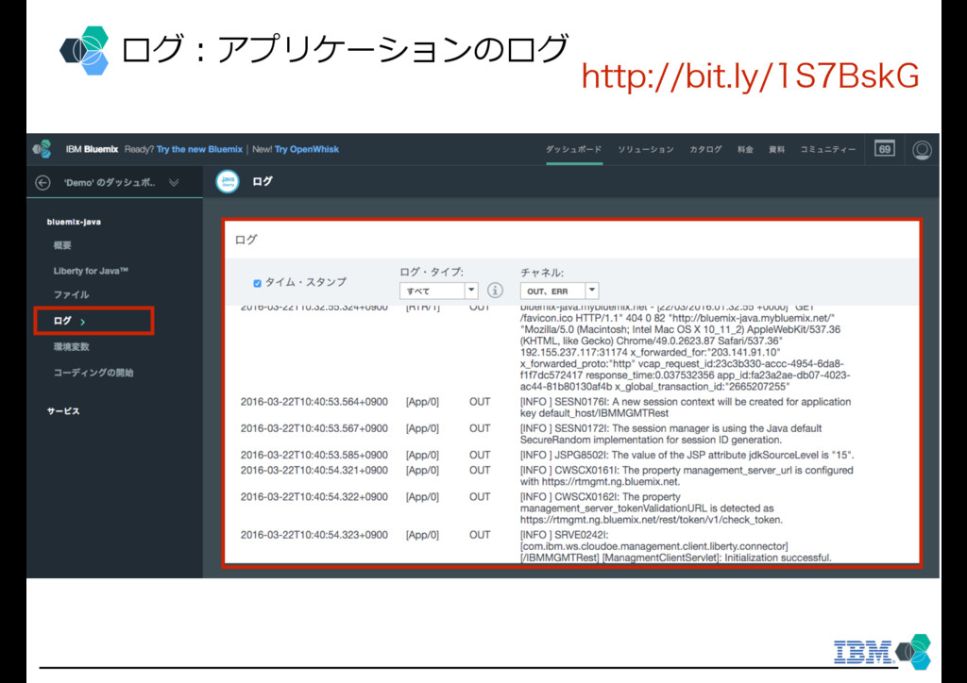Click log timestamp 2016-03-22T10:40:53.564+0900
This screenshot has width=967, height=683.
314,402
